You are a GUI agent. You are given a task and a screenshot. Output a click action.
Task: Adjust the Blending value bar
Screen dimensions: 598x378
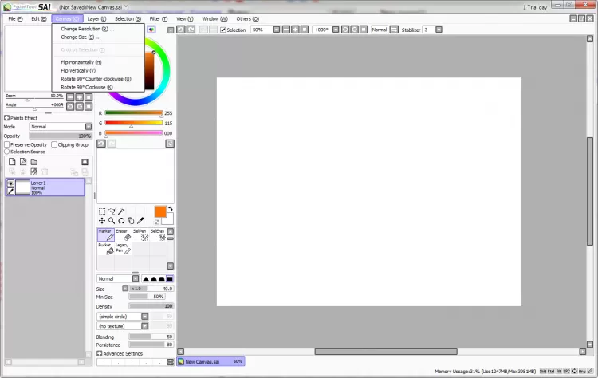point(151,337)
